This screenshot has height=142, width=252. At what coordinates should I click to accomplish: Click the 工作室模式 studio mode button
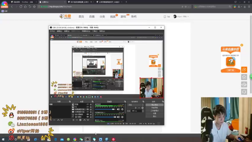[155, 111]
